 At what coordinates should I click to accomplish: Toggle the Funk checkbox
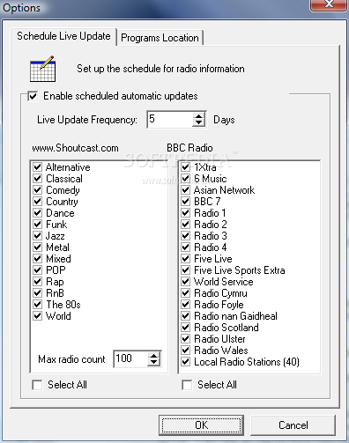pyautogui.click(x=37, y=225)
